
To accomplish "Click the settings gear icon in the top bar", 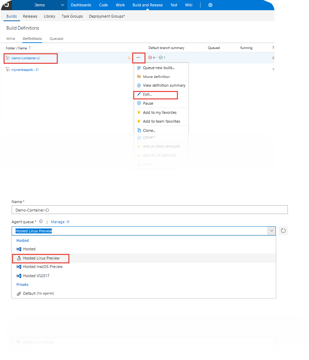I will 210,5.
